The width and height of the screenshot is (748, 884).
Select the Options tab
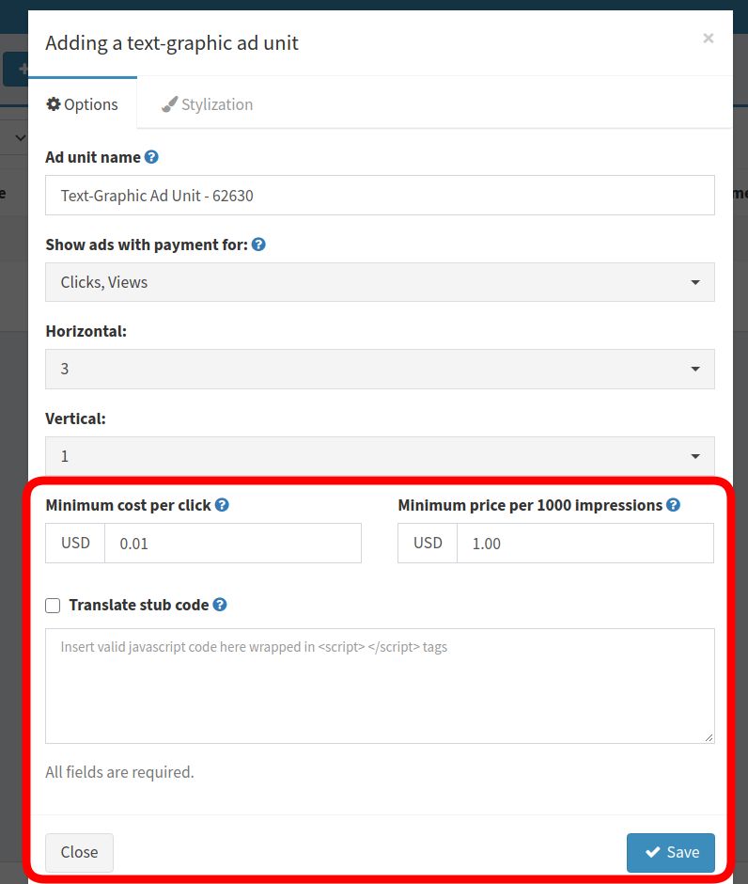coord(83,104)
